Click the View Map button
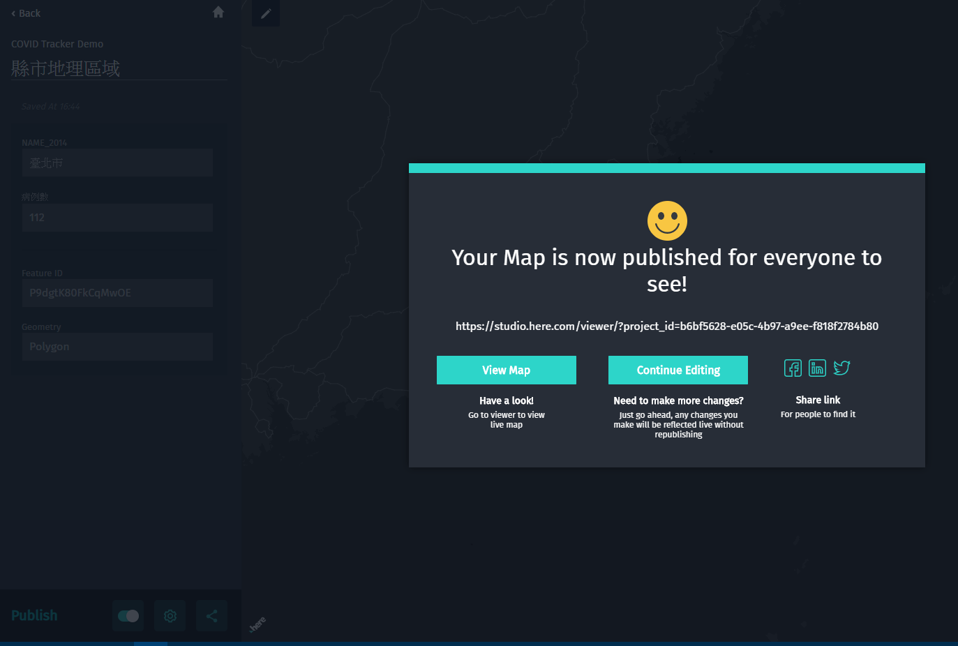Viewport: 958px width, 646px height. [x=507, y=370]
